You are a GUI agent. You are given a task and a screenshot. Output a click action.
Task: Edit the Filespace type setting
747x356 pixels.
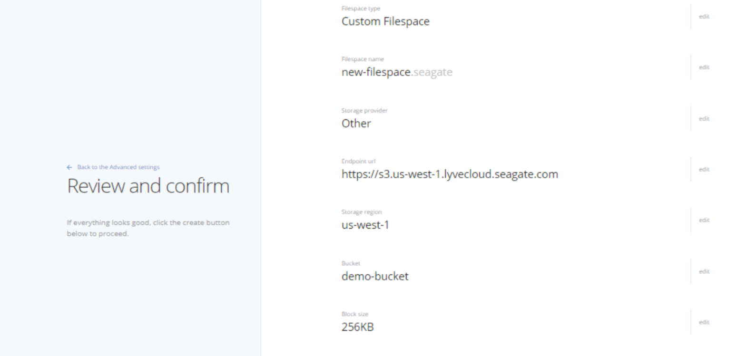tap(704, 17)
